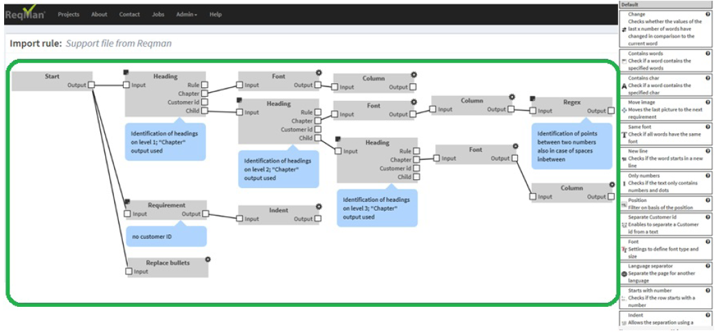This screenshot has width=717, height=333.
Task: Select the New line rule in palette
Action: [x=665, y=159]
